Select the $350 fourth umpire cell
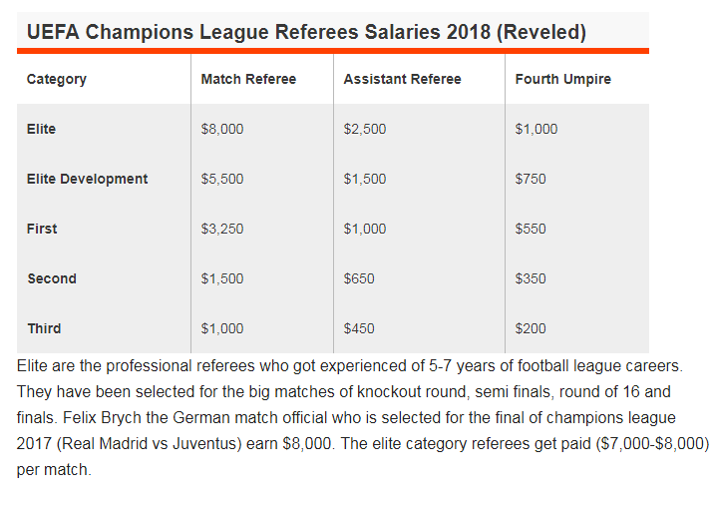The width and height of the screenshot is (713, 508). point(531,278)
